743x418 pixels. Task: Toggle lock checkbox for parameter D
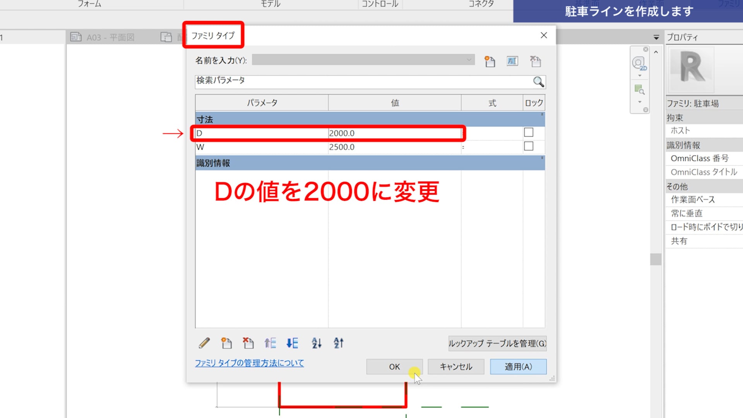(529, 132)
